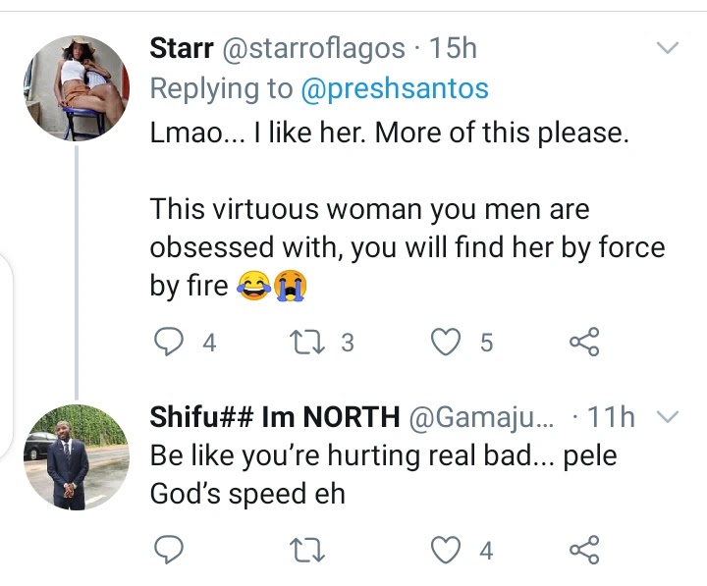Like Starr's tweet
Image resolution: width=707 pixels, height=586 pixels.
tap(448, 342)
